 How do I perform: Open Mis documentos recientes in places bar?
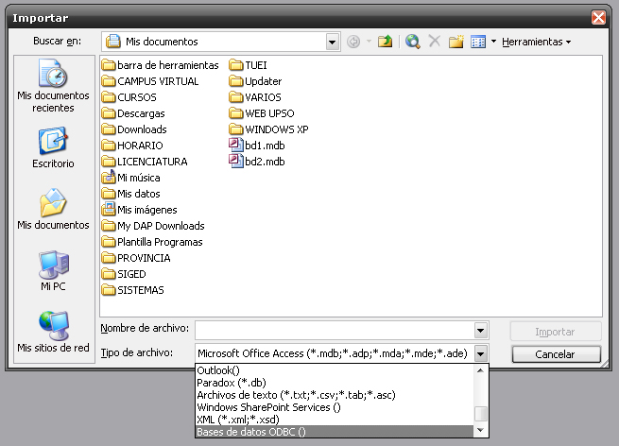(53, 86)
